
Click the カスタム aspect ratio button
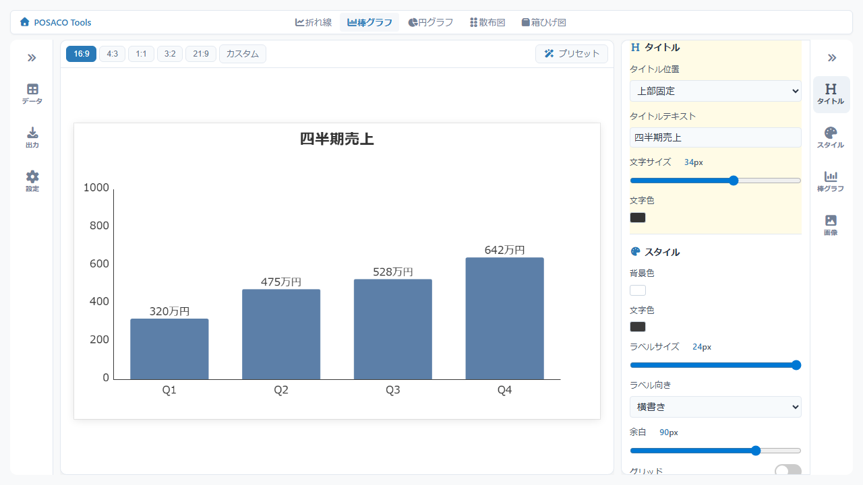pyautogui.click(x=242, y=54)
